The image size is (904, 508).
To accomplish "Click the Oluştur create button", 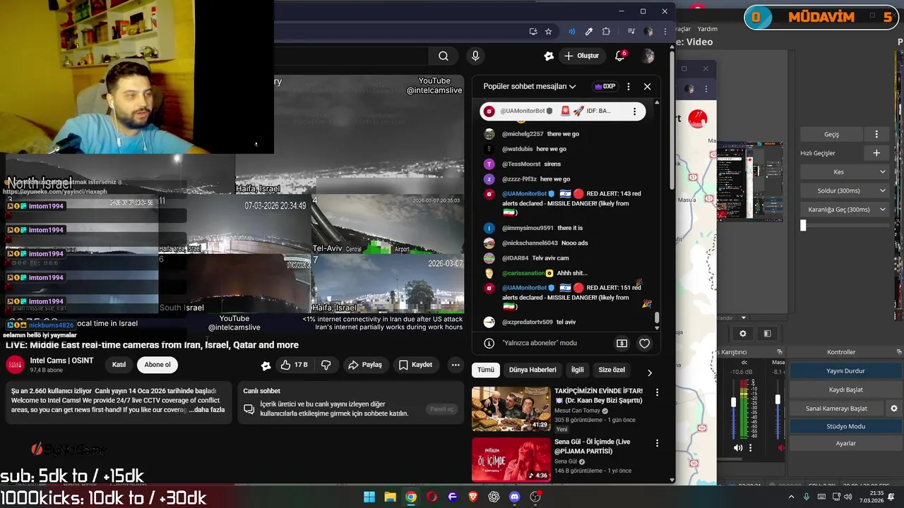I will click(581, 56).
